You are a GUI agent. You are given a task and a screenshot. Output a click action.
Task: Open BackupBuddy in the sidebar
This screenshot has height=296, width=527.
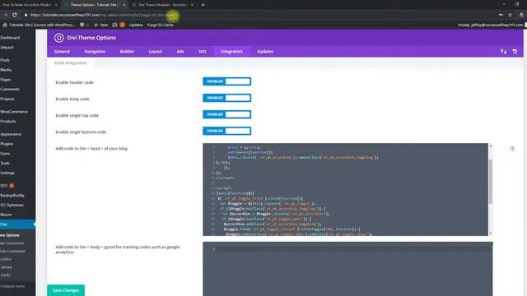[12, 196]
